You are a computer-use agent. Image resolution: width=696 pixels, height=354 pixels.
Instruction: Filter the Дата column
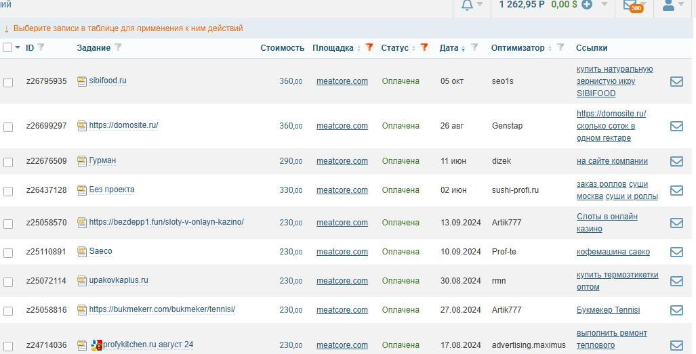(x=474, y=47)
